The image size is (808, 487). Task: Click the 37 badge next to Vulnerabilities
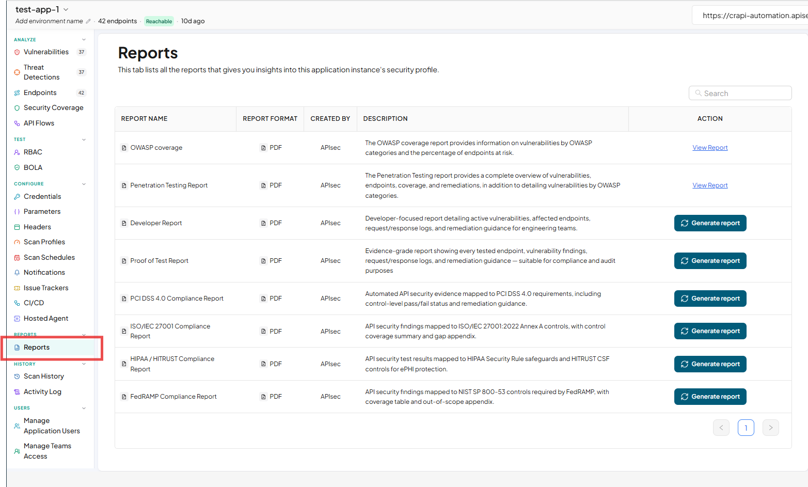82,52
